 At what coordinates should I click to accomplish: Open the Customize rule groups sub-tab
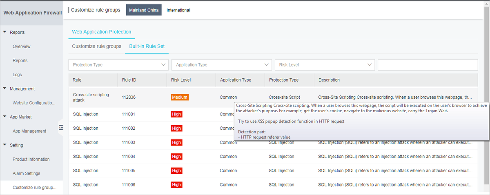(x=97, y=46)
